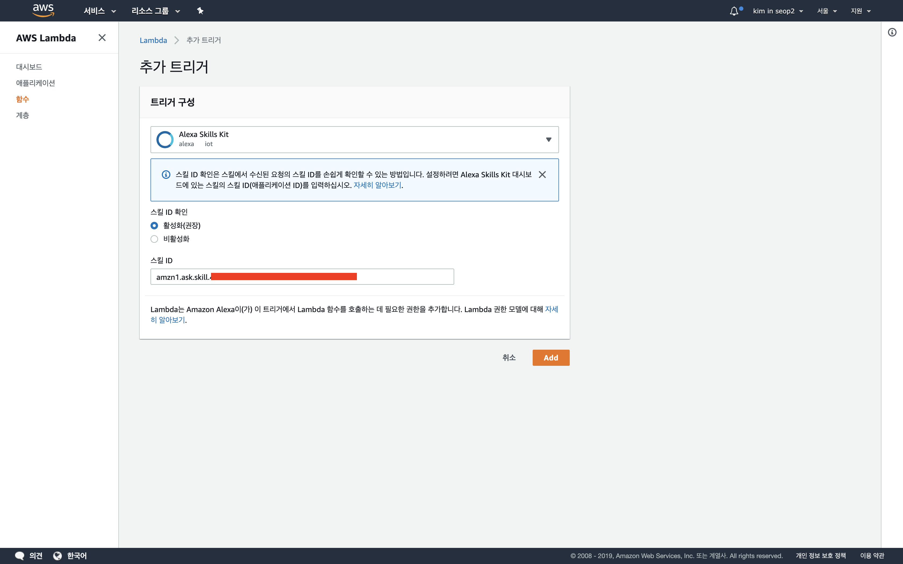Click the pin shortcut icon in top bar

pos(200,11)
